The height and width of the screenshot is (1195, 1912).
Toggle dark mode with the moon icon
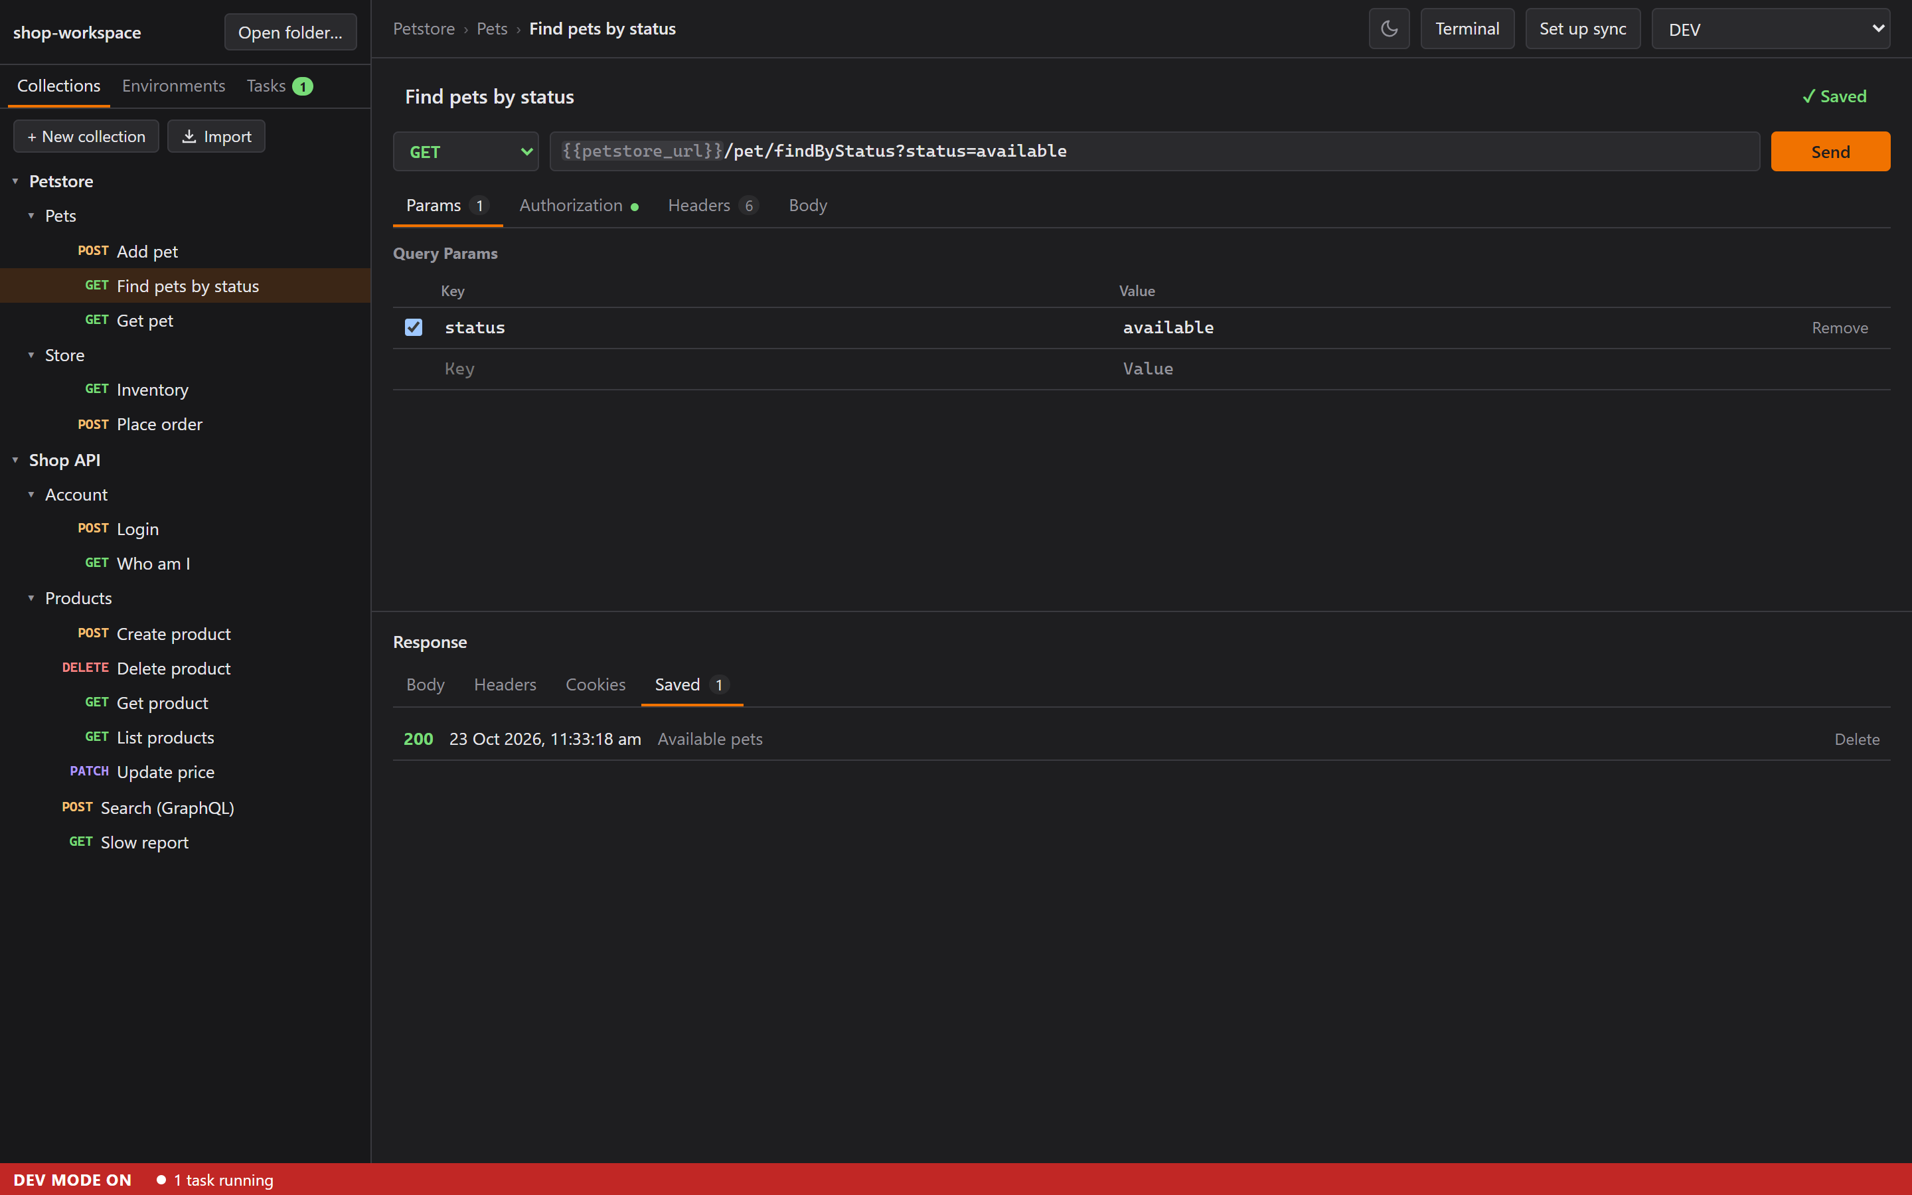(x=1389, y=29)
